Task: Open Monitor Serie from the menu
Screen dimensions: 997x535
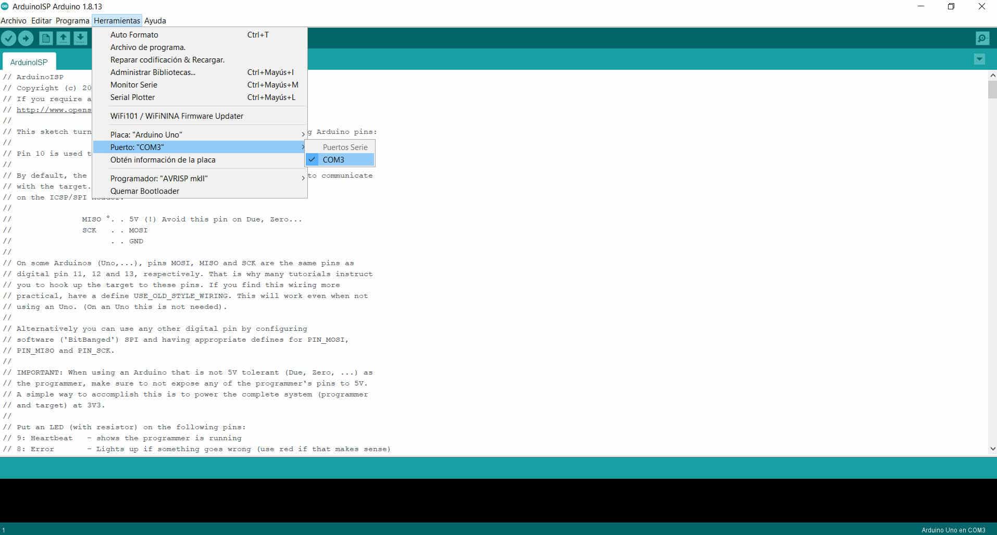Action: point(200,85)
